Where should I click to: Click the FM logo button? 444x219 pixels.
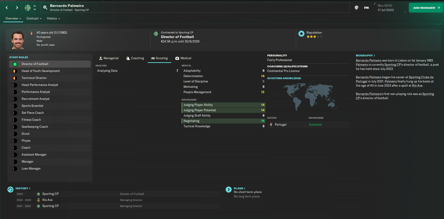(x=366, y=8)
